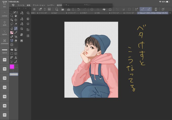Click the Fill bucket icon in command bar
Image resolution: width=172 pixels, height=120 pixels.
click(104, 9)
